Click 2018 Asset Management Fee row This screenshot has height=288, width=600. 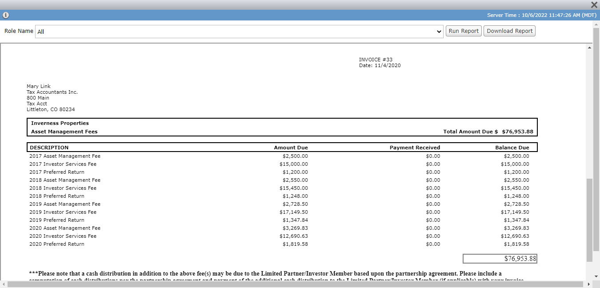(x=282, y=180)
